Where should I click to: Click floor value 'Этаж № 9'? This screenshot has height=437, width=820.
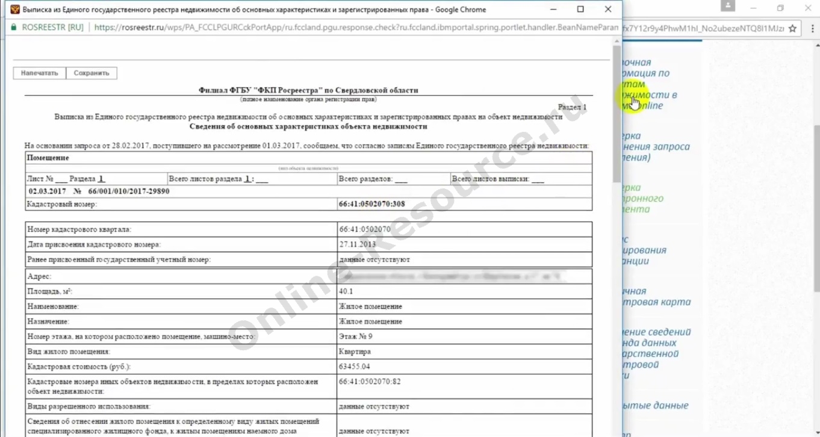point(355,336)
